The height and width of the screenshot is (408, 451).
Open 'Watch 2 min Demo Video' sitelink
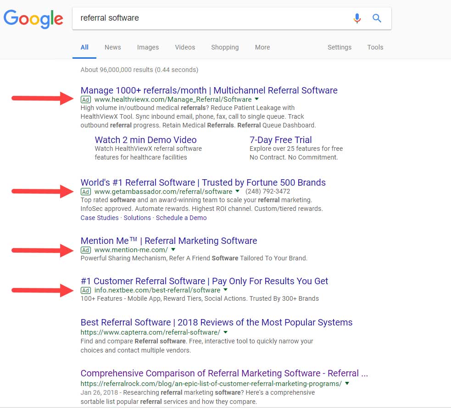point(145,140)
